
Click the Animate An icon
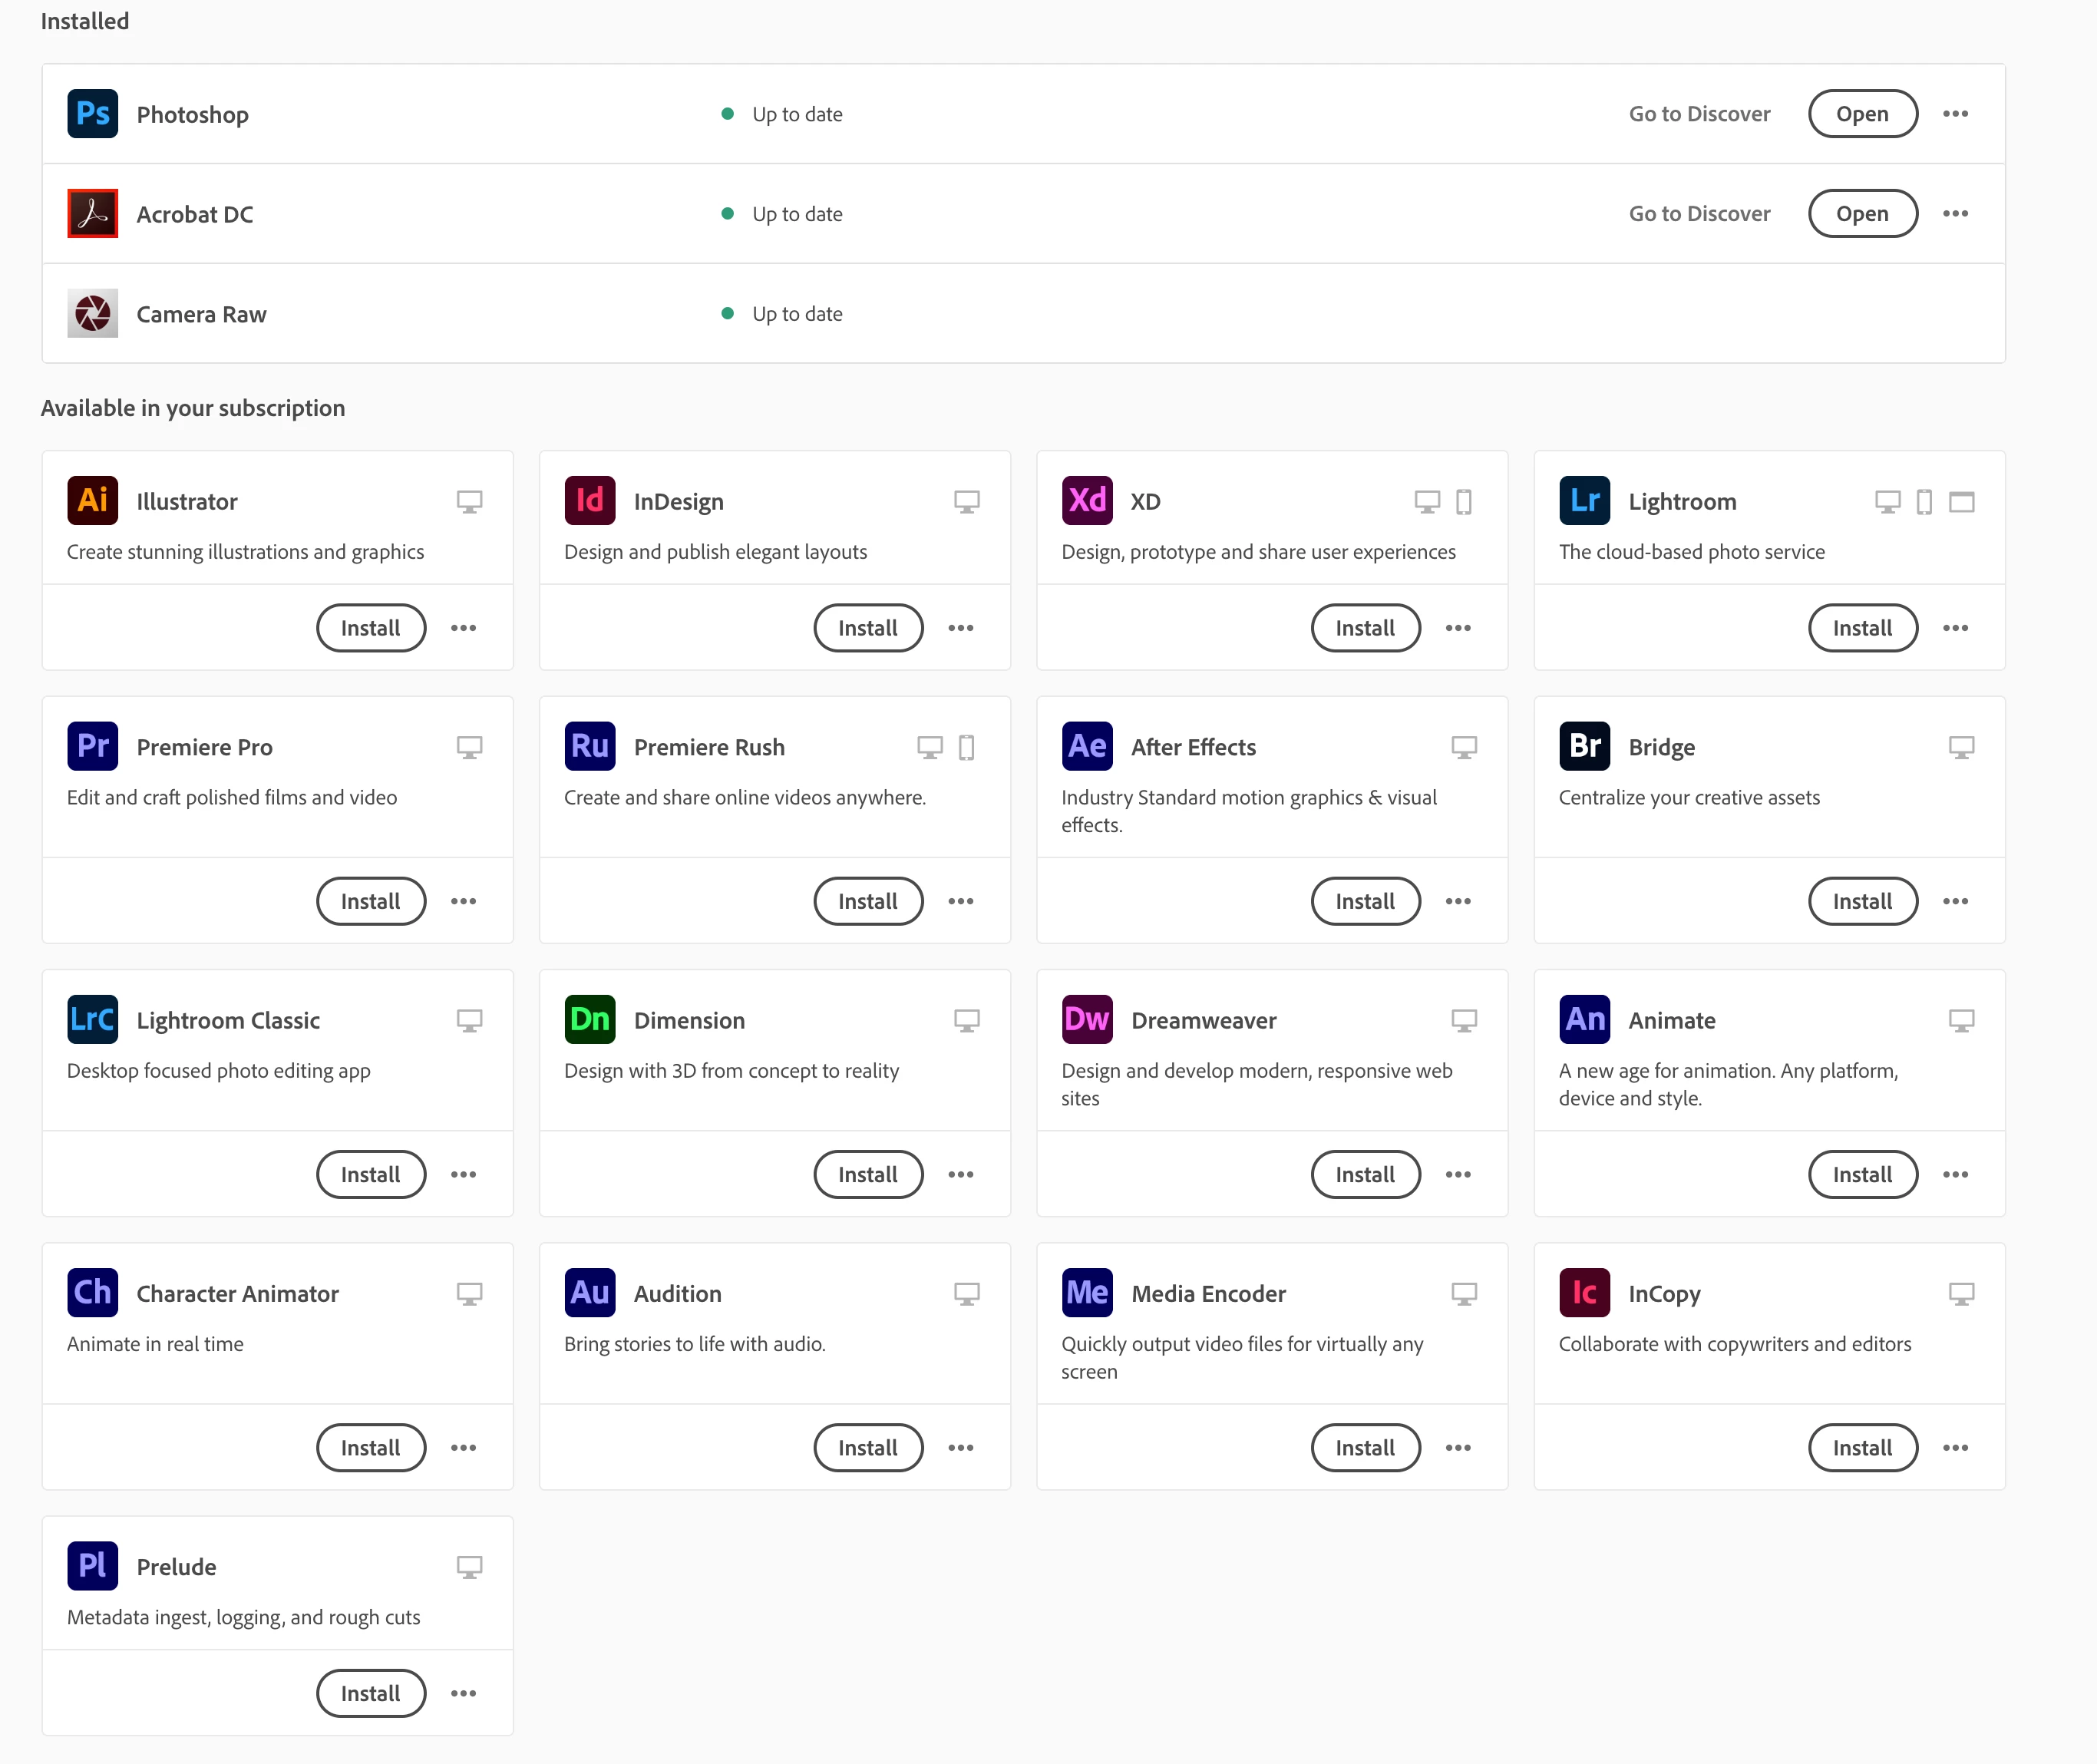coord(1584,1019)
